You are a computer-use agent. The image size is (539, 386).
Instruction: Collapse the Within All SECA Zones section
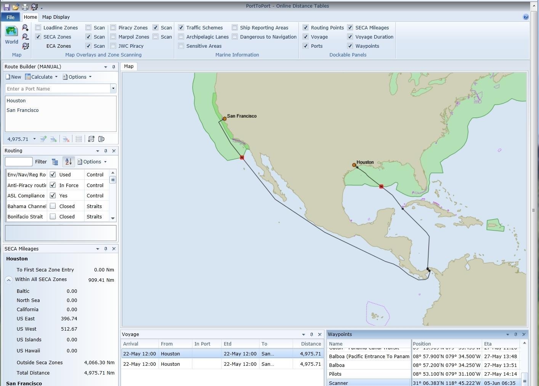(8, 280)
